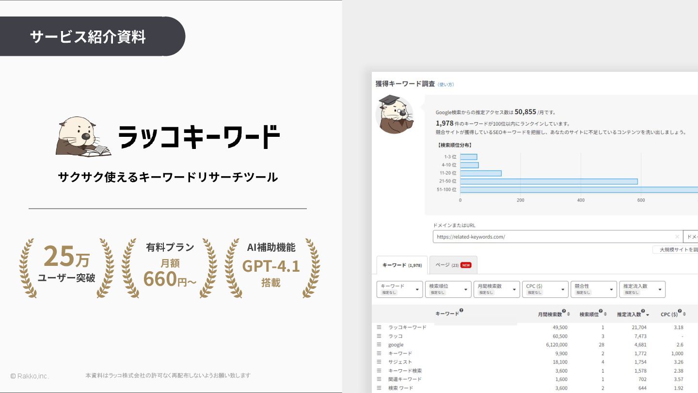Open the menu icon for 検索 ワード row

click(x=380, y=388)
